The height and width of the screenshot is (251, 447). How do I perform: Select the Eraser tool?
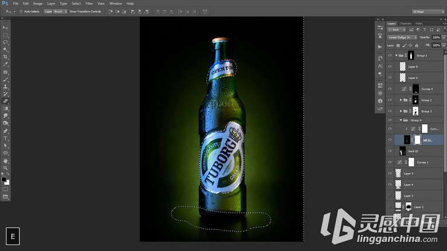click(x=5, y=101)
